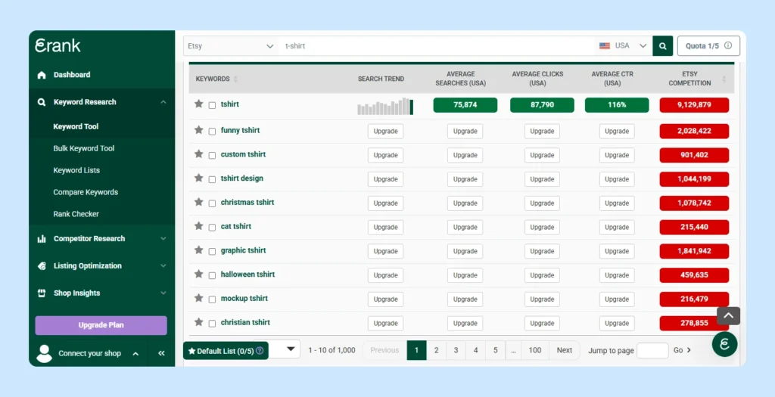Screen dimensions: 775x397
Task: Favorite the funny tshirt star
Action: click(x=199, y=130)
